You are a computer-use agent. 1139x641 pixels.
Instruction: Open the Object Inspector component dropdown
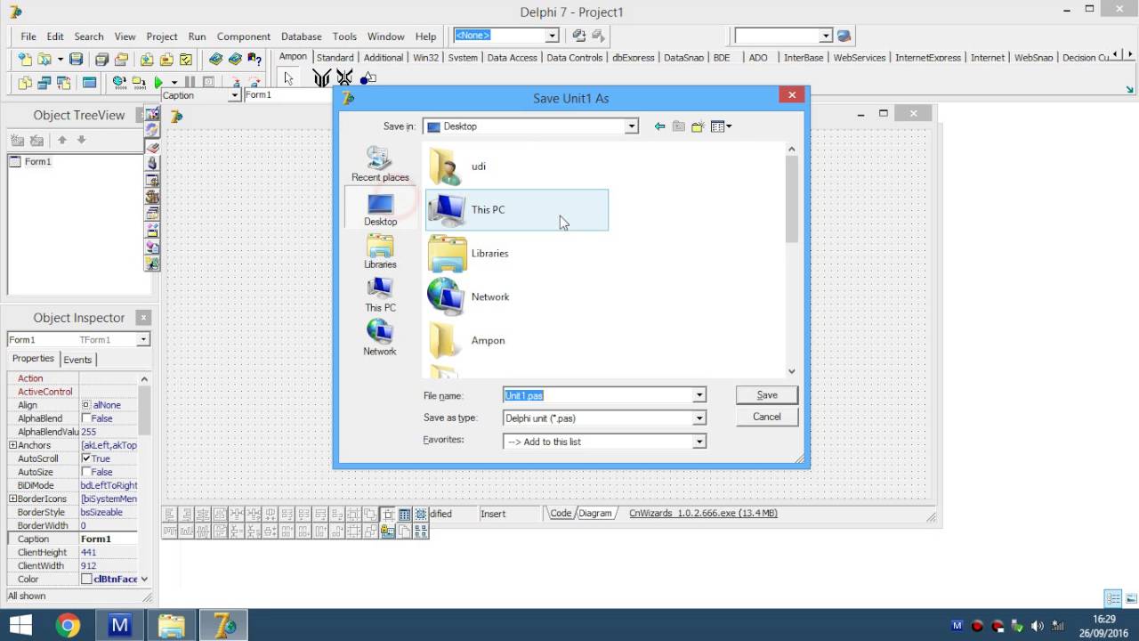coord(142,339)
